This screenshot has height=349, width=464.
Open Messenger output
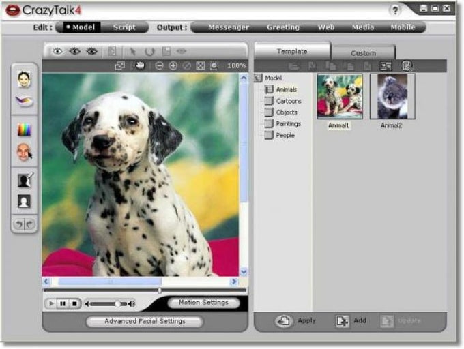tap(229, 27)
